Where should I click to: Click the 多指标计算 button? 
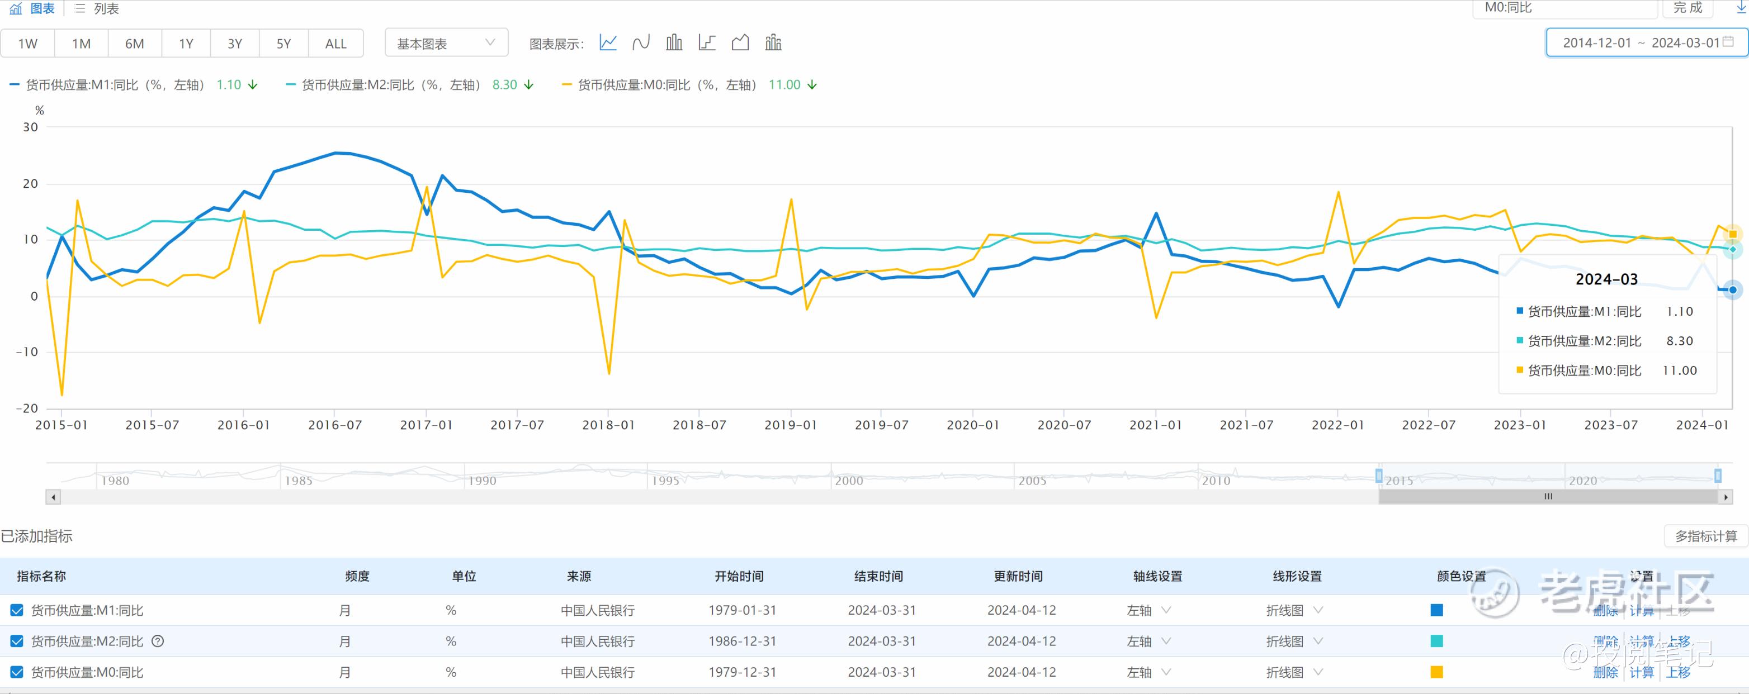1705,536
